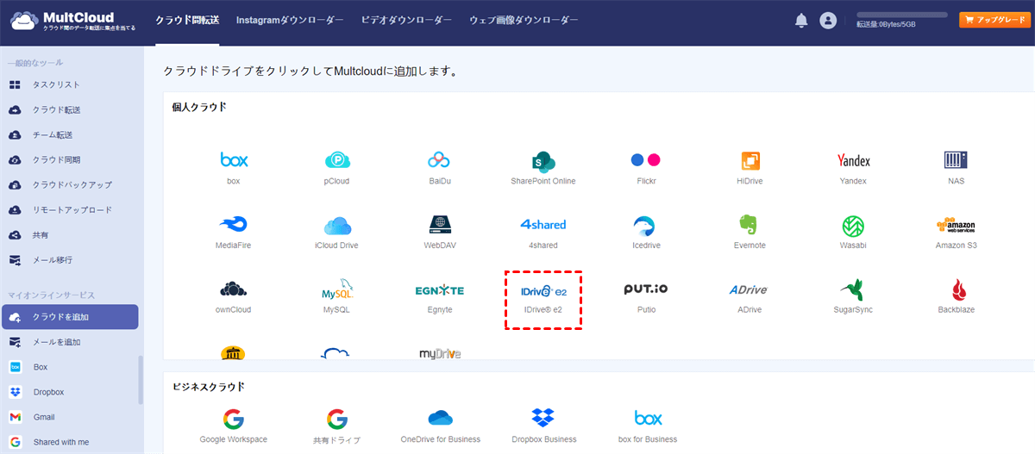Viewport: 1035px width, 454px height.
Task: Add the MediaFire cloud
Action: pyautogui.click(x=234, y=225)
